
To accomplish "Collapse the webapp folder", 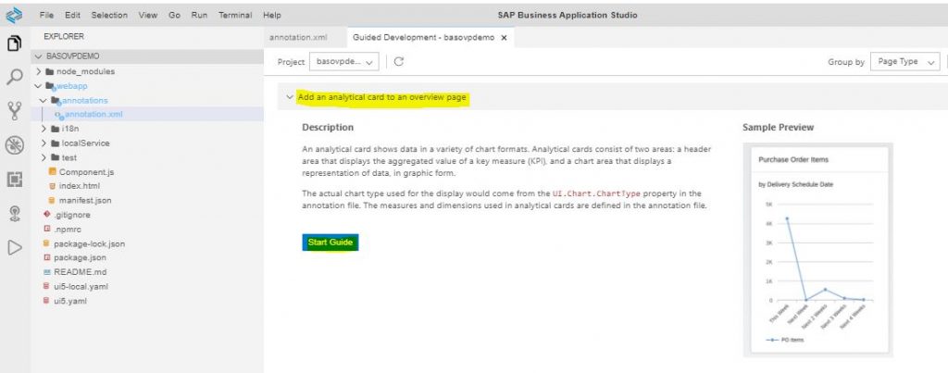I will click(x=39, y=86).
